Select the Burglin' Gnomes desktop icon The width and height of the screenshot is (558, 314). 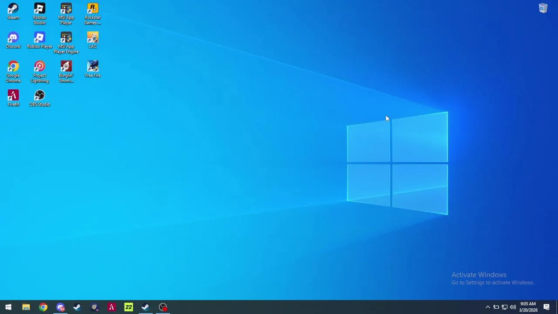pyautogui.click(x=66, y=72)
